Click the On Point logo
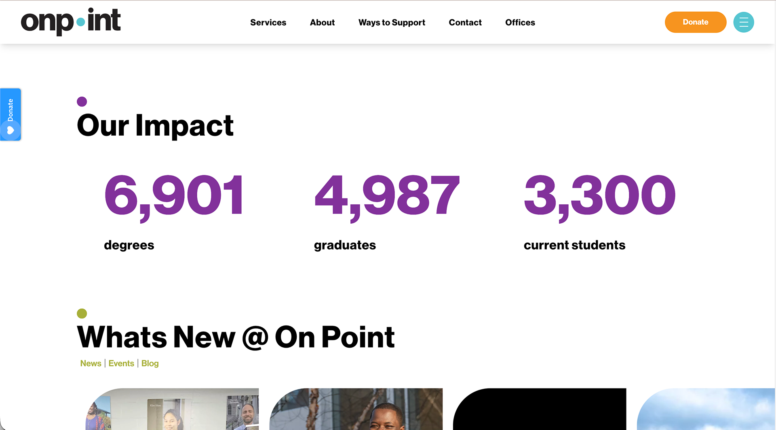 [x=71, y=22]
